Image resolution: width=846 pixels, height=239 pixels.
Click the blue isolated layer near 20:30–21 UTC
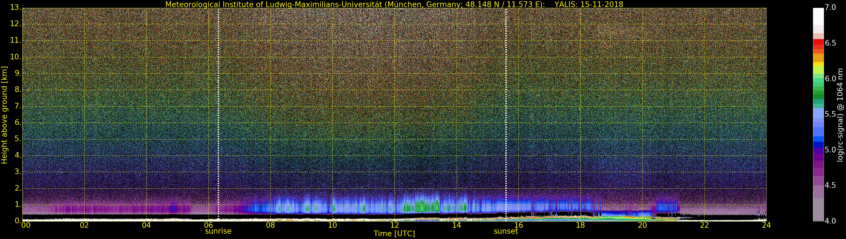[667, 207]
